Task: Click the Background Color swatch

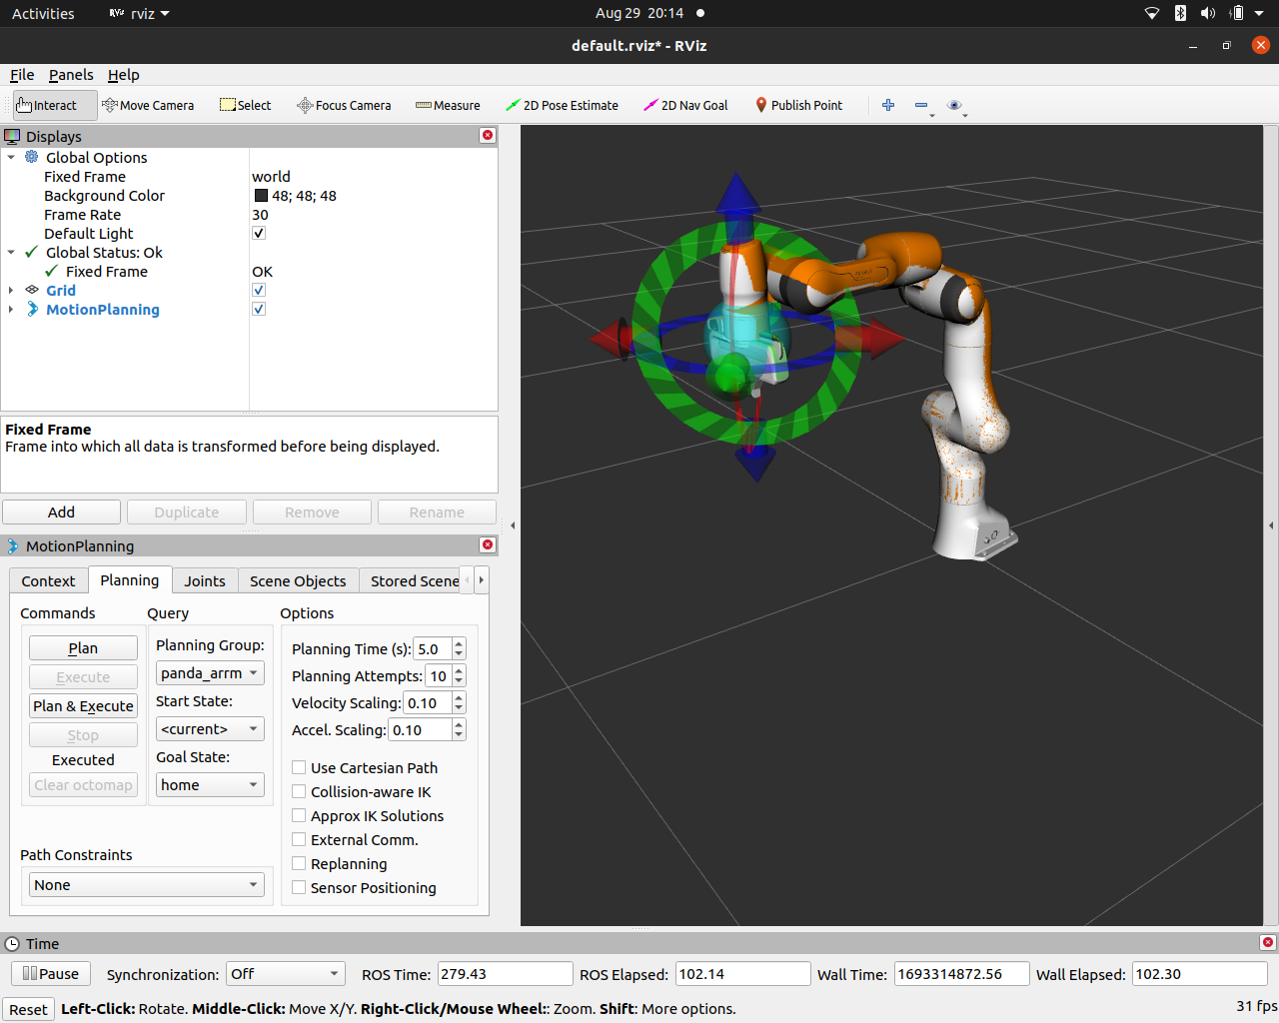Action: coord(261,196)
